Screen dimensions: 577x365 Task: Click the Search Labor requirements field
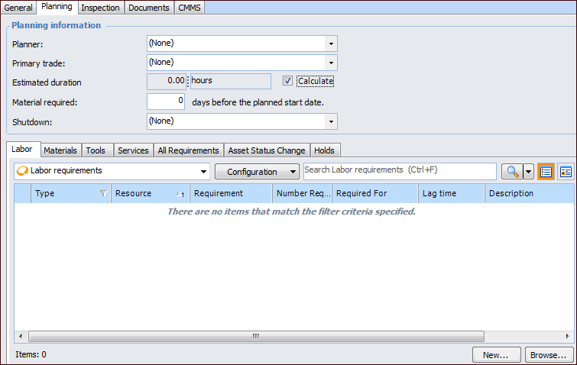pyautogui.click(x=400, y=171)
